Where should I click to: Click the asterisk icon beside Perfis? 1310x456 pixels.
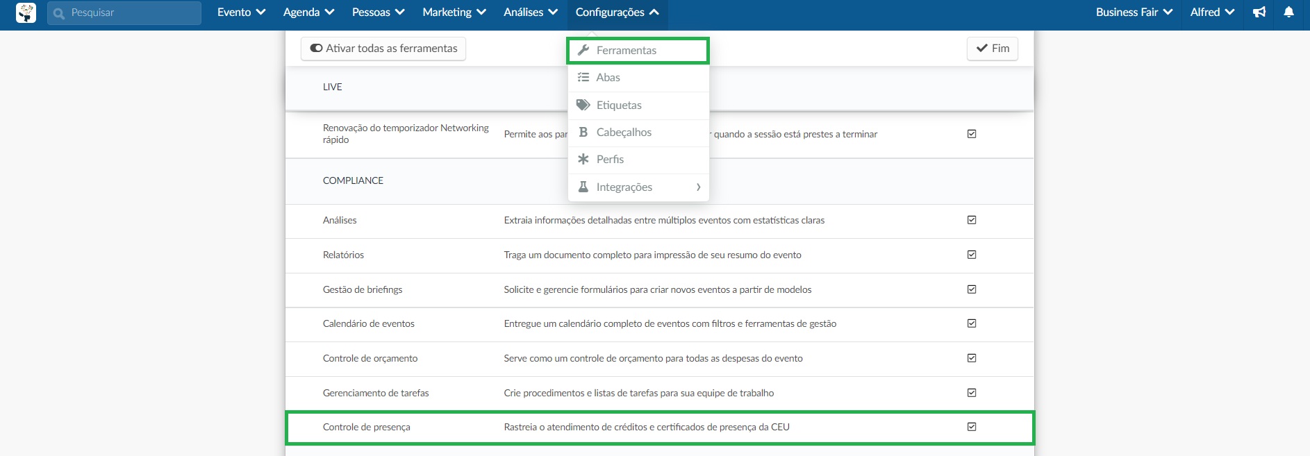point(583,159)
